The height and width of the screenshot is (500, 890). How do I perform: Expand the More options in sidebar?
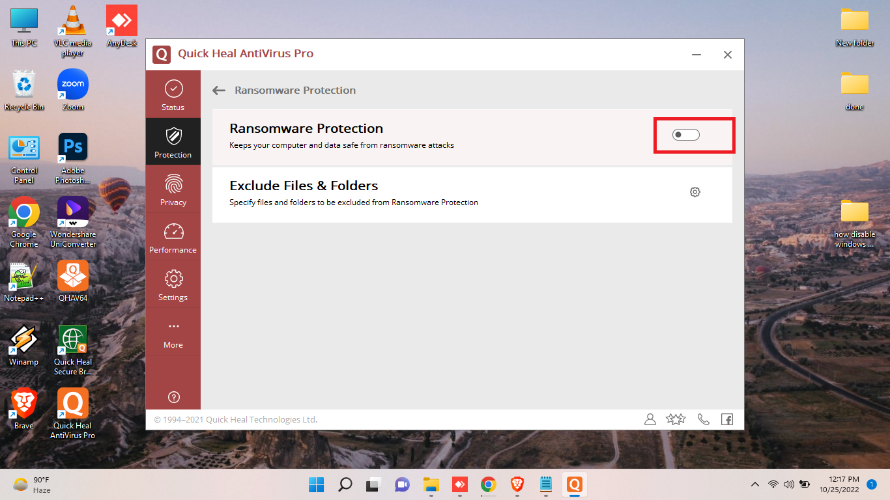[x=173, y=333]
